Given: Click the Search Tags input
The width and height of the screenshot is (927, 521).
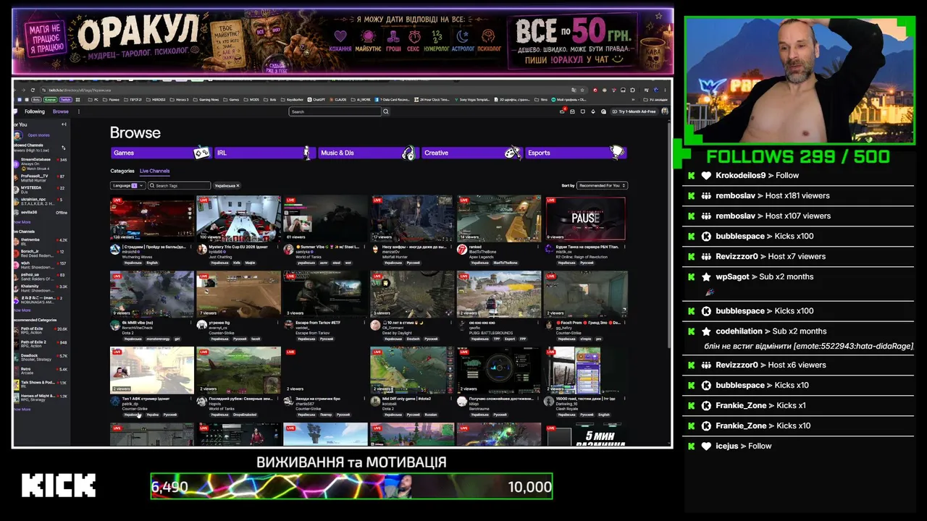Looking at the screenshot, I should pyautogui.click(x=179, y=186).
